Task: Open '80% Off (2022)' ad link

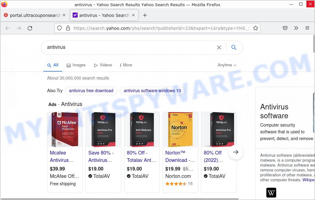Action: click(x=213, y=156)
